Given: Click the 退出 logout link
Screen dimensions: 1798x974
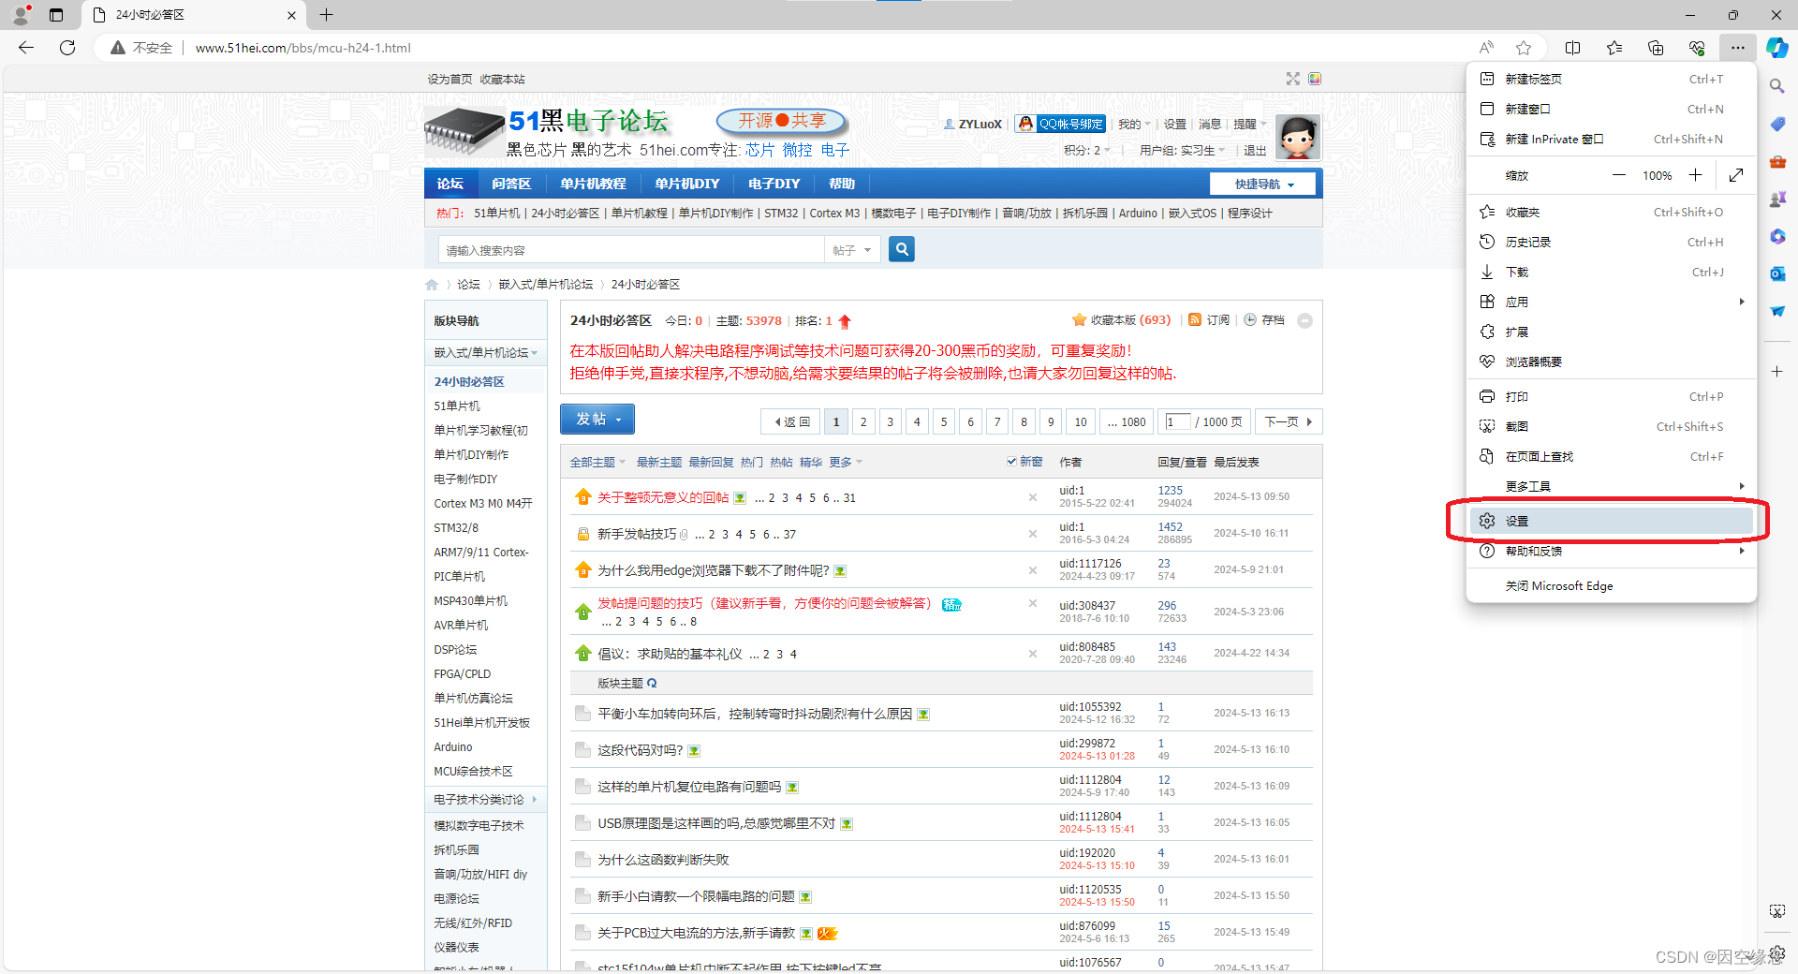Looking at the screenshot, I should (x=1255, y=151).
